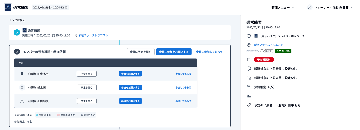The height and width of the screenshot is (130, 360).
Task: Click the red 予定確認前 status badge
Action: tap(264, 60)
